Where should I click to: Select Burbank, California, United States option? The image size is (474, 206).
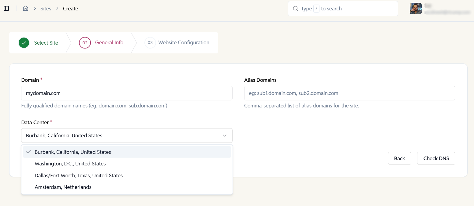pyautogui.click(x=73, y=152)
